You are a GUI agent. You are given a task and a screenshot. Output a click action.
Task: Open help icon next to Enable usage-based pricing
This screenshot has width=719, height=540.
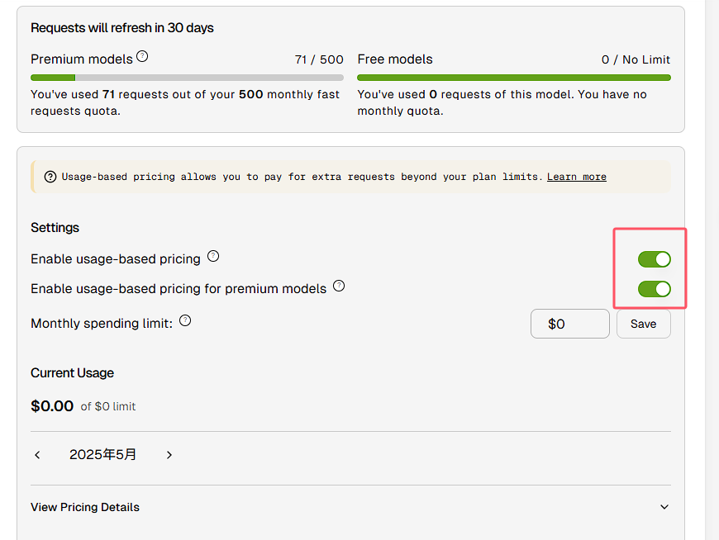click(213, 256)
